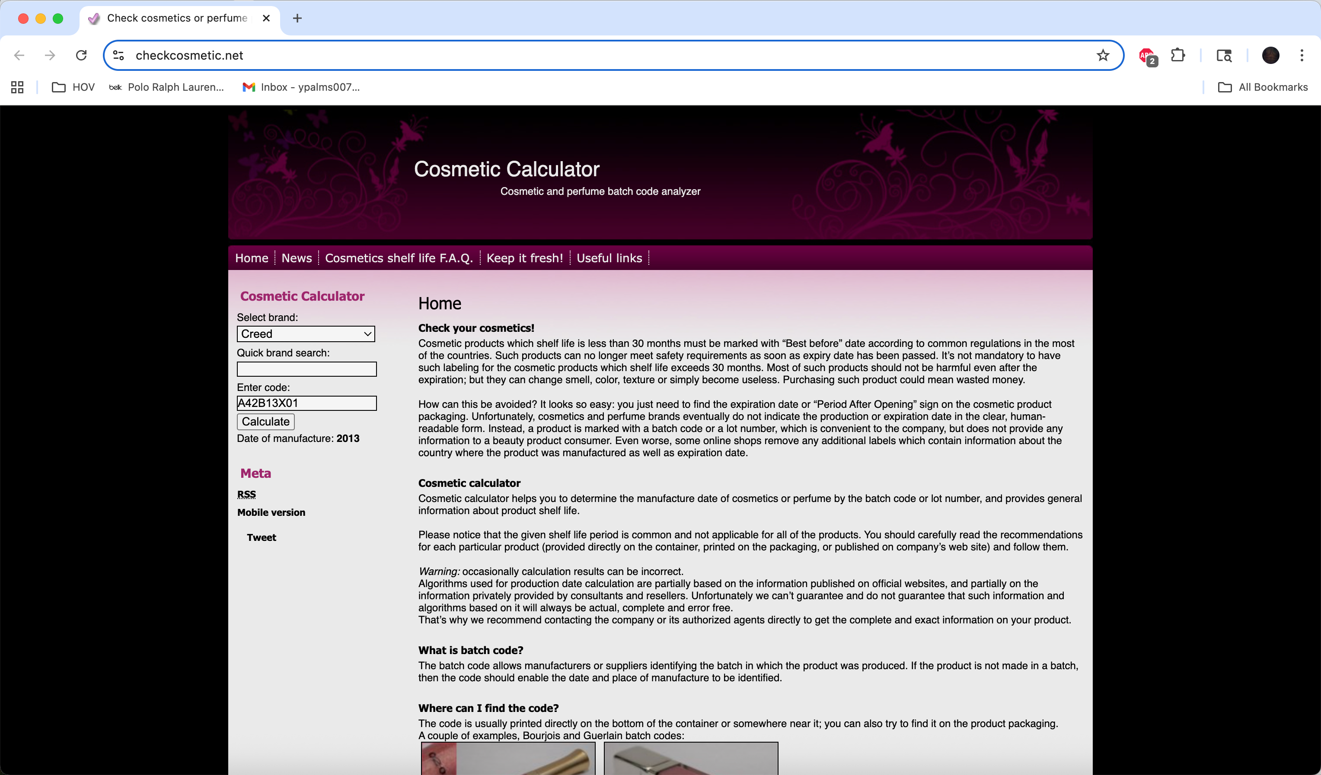Open the Extensions puzzle-piece icon

[x=1178, y=55]
